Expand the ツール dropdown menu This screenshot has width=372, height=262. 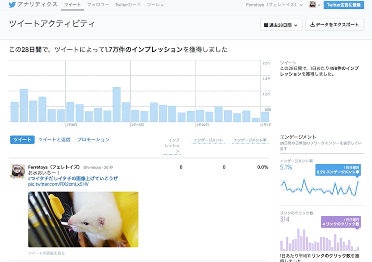point(155,5)
